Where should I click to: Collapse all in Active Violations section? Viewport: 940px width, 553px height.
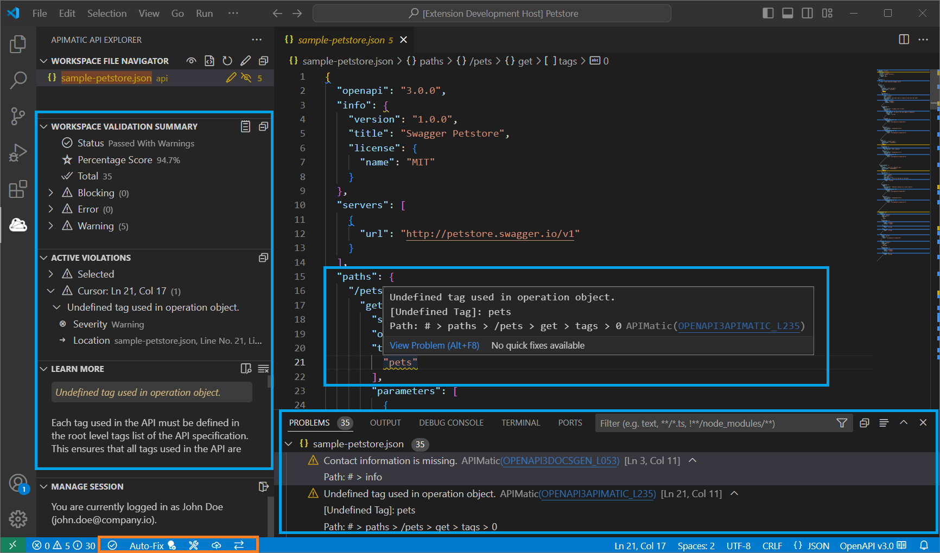pyautogui.click(x=264, y=258)
